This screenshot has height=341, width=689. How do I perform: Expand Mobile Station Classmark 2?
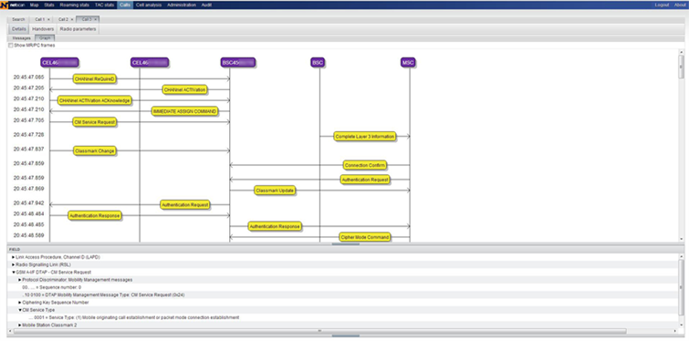[20, 325]
